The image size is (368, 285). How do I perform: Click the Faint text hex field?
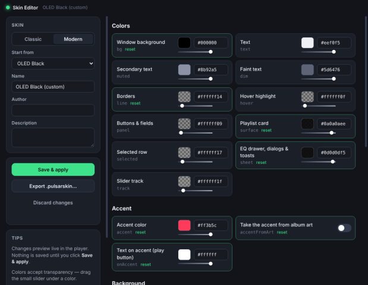[334, 69]
